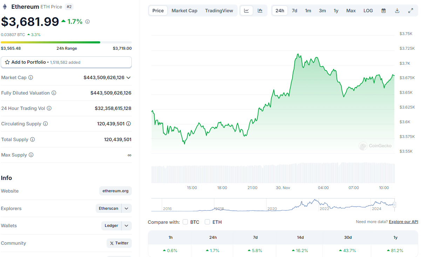
Task: Click Add to Portfolio button
Action: pyautogui.click(x=66, y=62)
